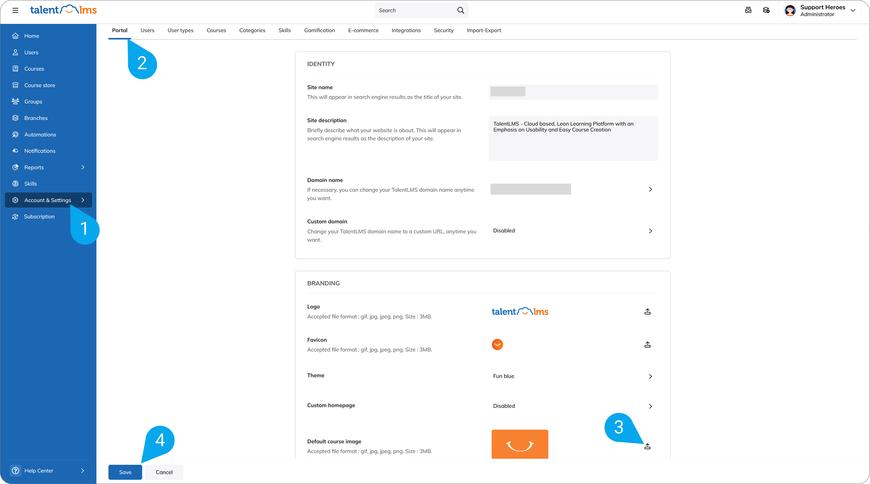Click the Cancel button

164,472
